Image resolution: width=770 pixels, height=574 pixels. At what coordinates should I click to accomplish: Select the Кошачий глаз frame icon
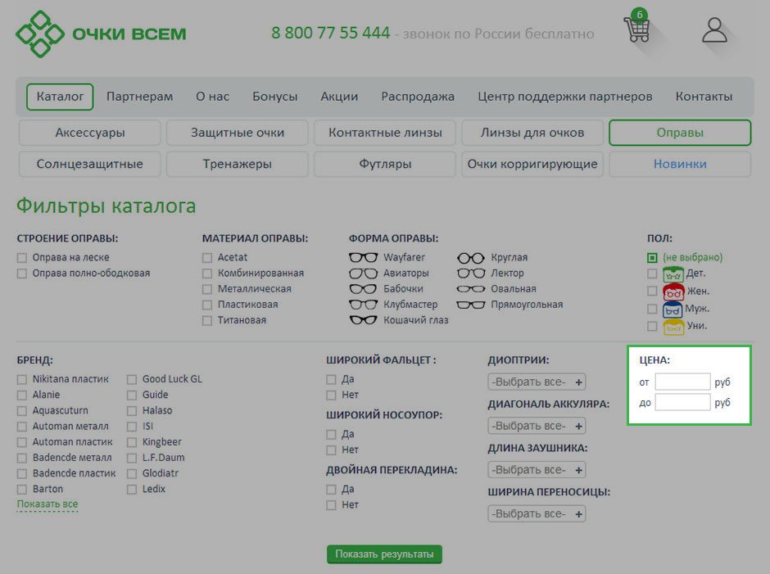363,320
